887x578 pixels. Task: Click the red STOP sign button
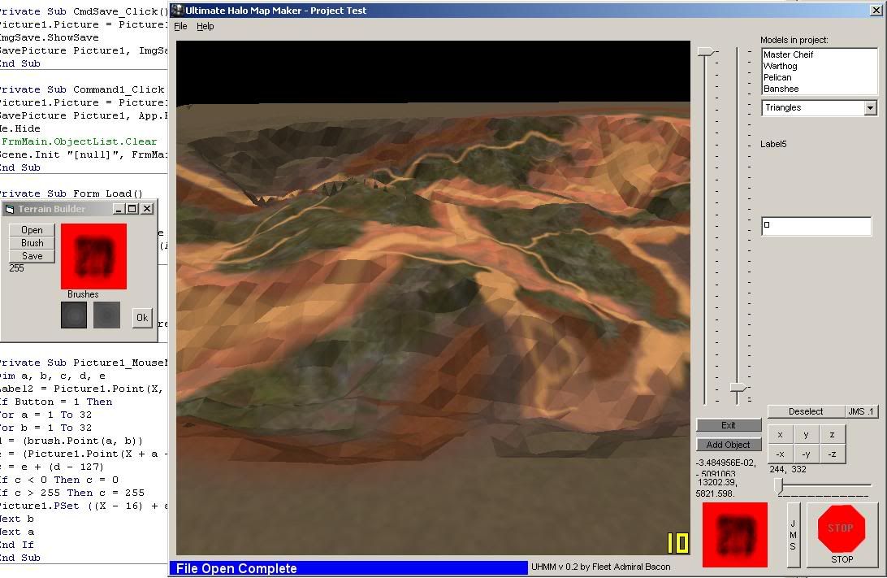coord(842,534)
